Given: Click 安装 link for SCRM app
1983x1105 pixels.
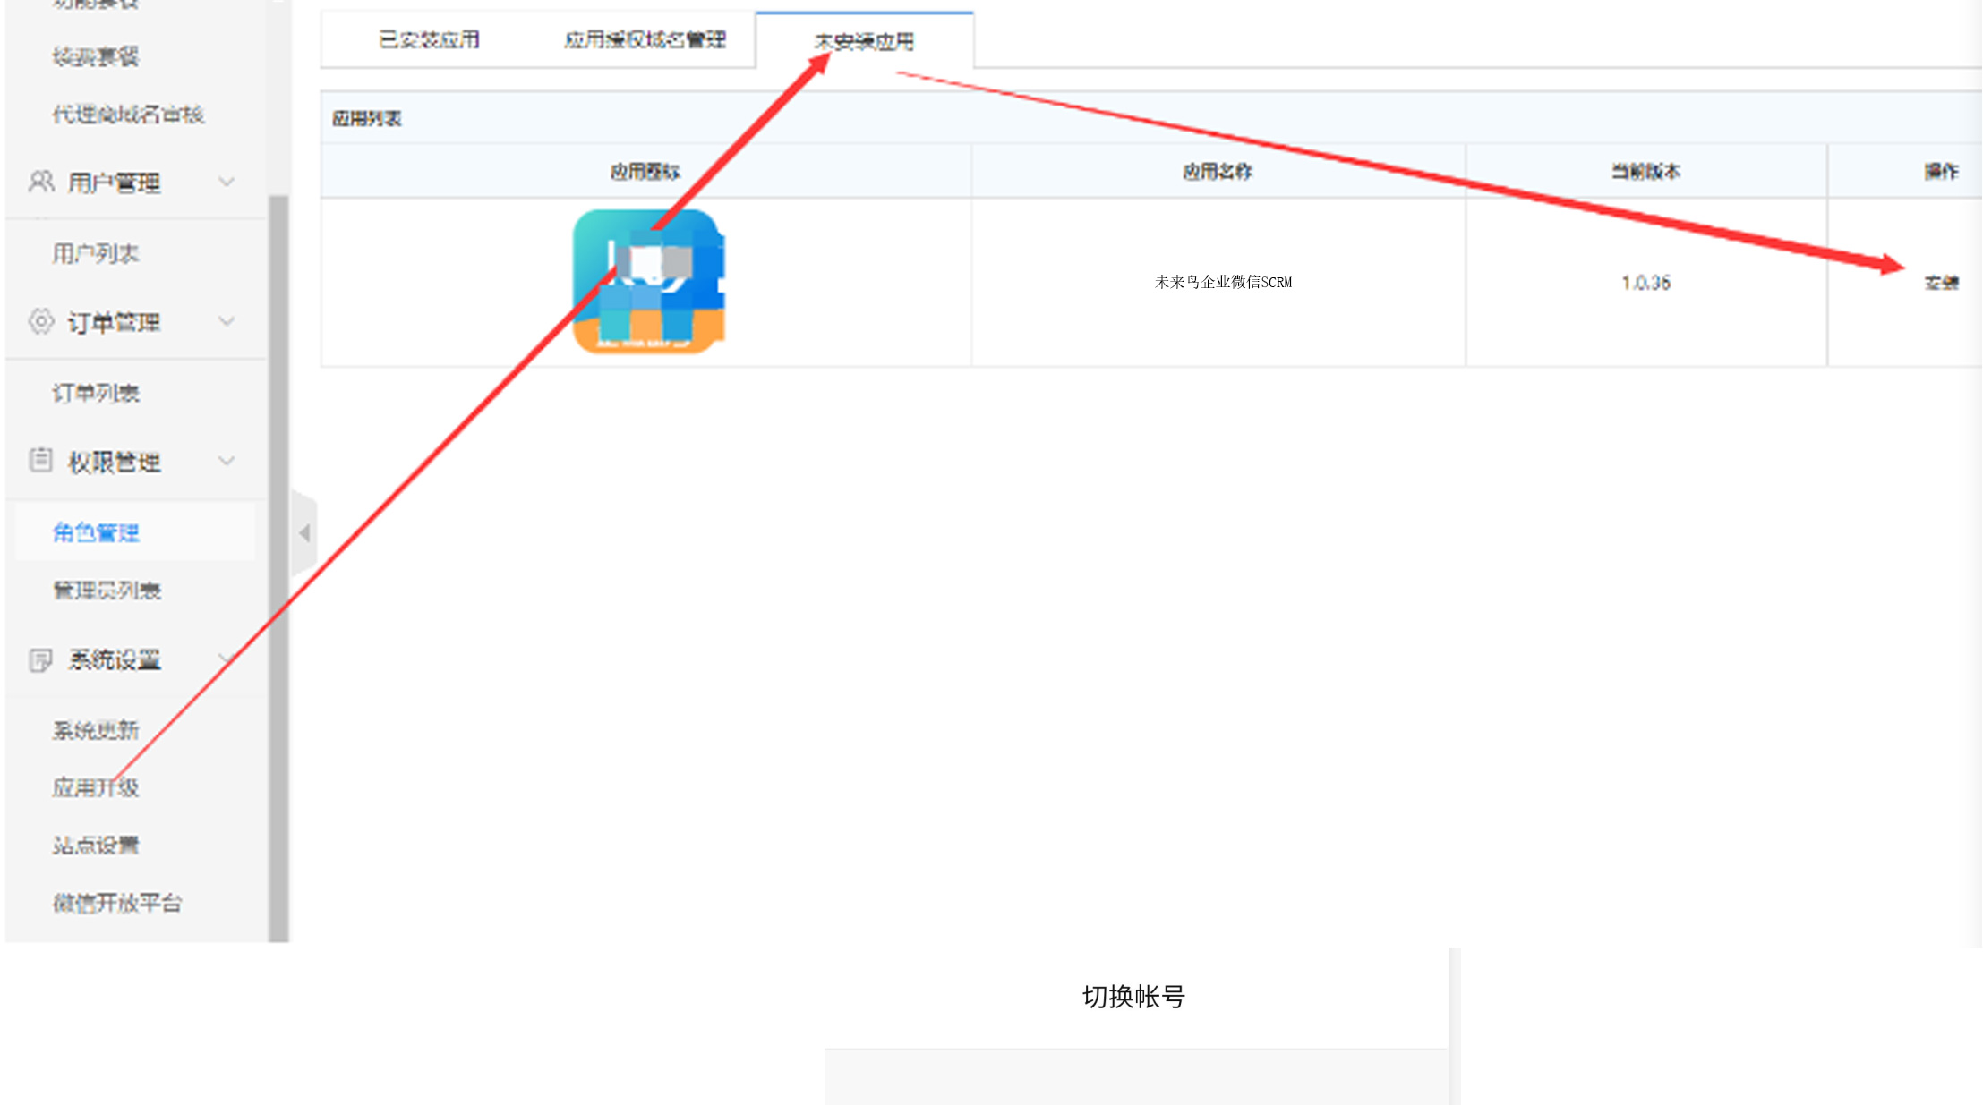Looking at the screenshot, I should point(1941,283).
